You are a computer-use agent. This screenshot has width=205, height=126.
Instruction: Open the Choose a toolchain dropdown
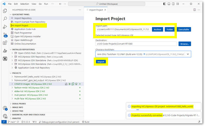[143, 54]
